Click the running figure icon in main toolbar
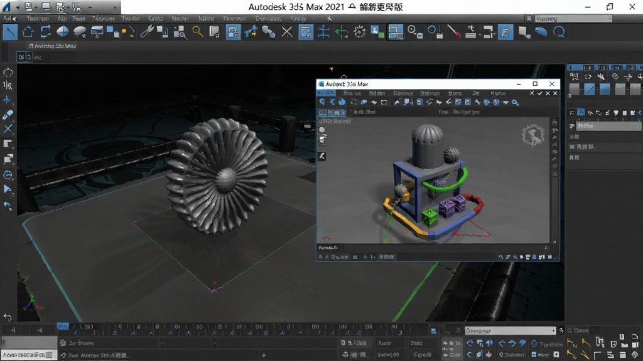Screen dimensions: 643x361 point(471,32)
